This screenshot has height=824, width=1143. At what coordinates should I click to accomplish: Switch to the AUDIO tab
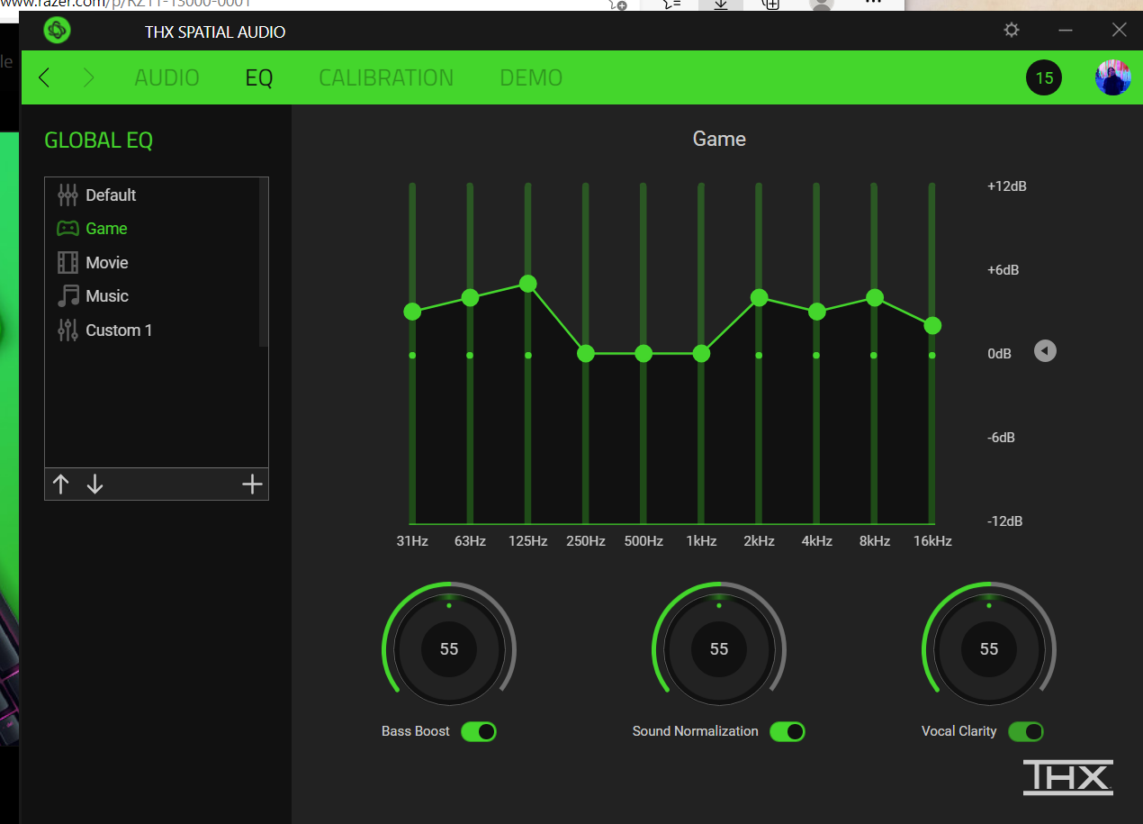point(166,77)
